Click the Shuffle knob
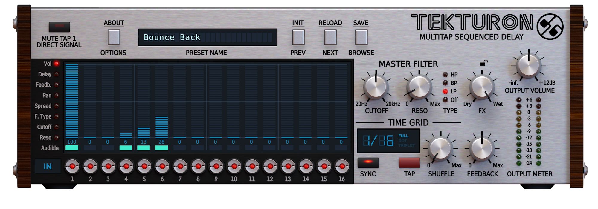The height and width of the screenshot is (209, 598). coord(440,149)
